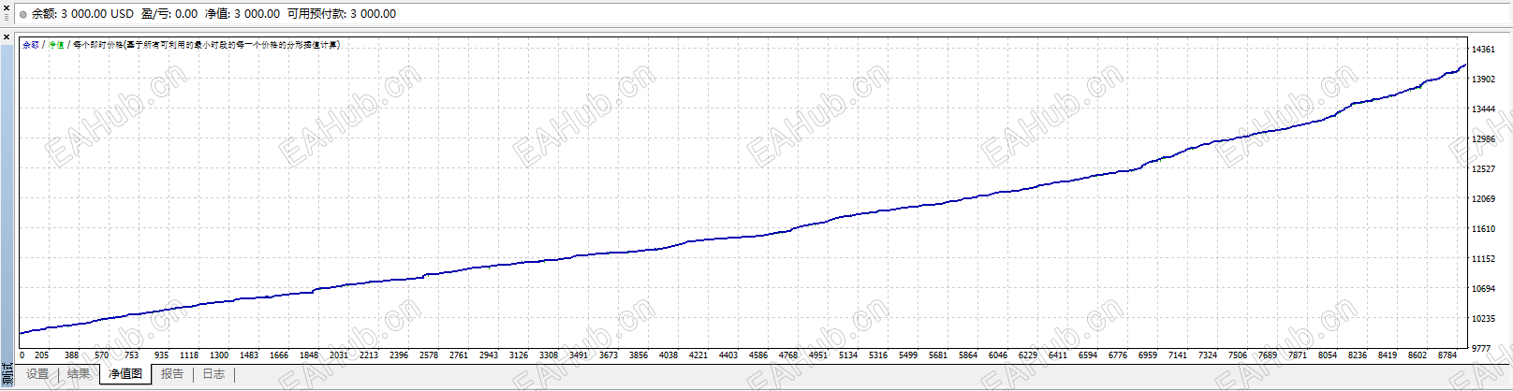Image resolution: width=1513 pixels, height=391 pixels.
Task: Click the 1118 x-axis trade number
Action: tap(189, 355)
